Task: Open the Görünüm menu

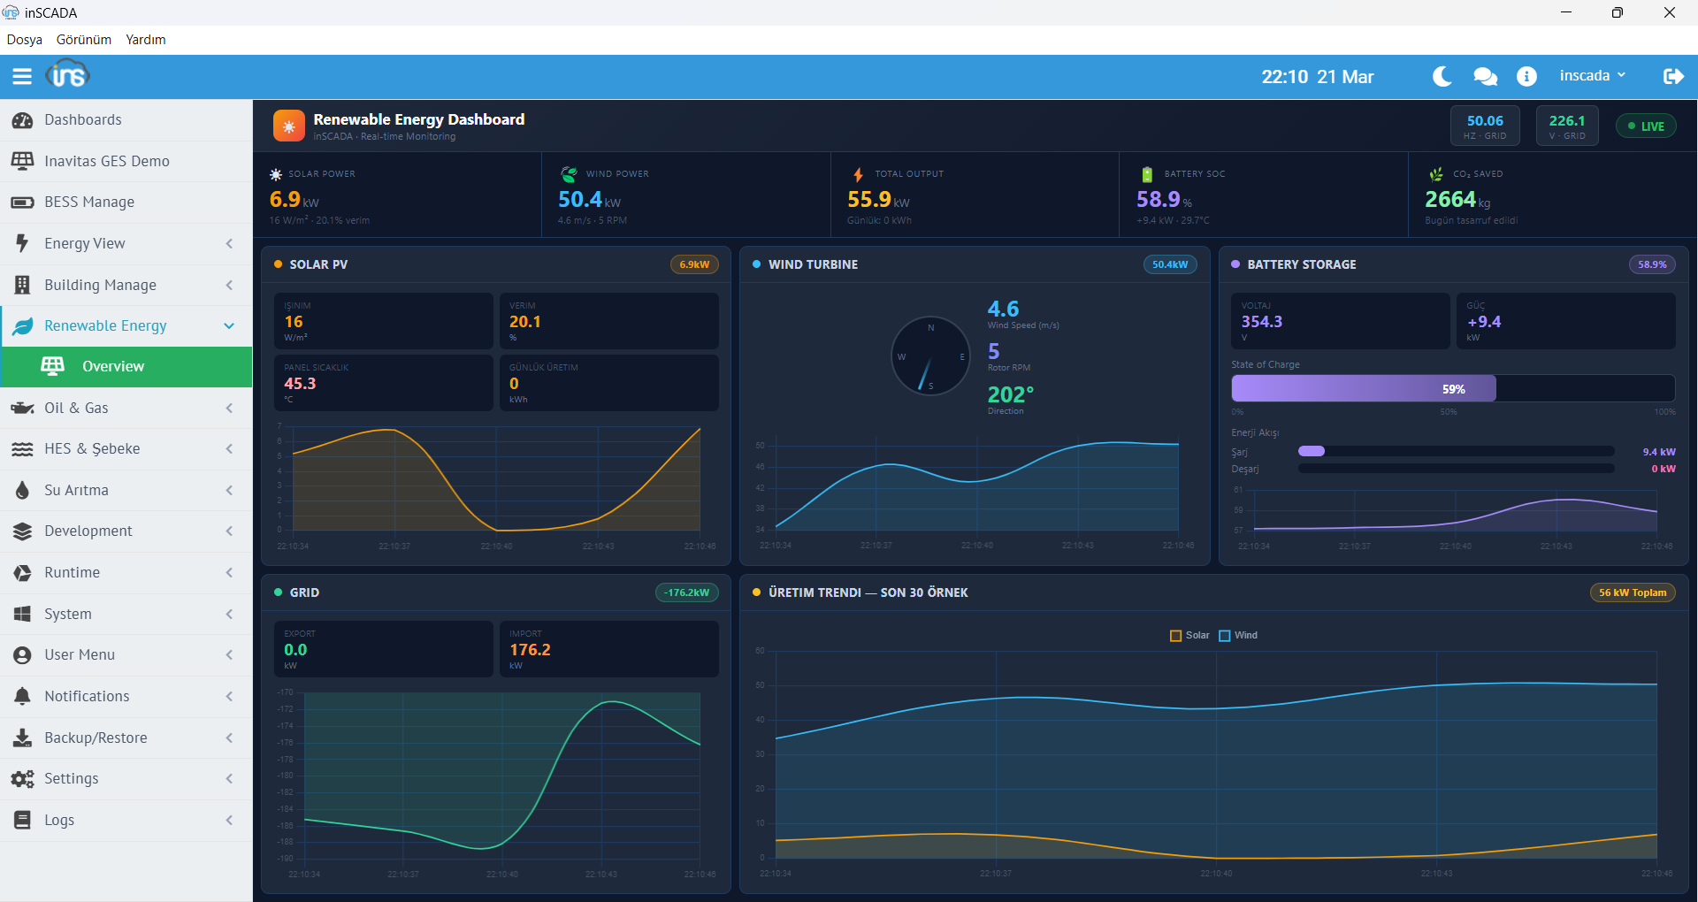Action: (83, 39)
